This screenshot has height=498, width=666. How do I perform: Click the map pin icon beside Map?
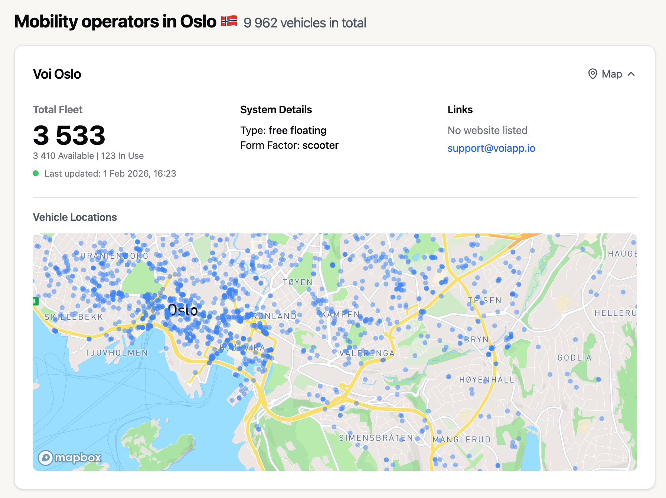click(x=593, y=74)
